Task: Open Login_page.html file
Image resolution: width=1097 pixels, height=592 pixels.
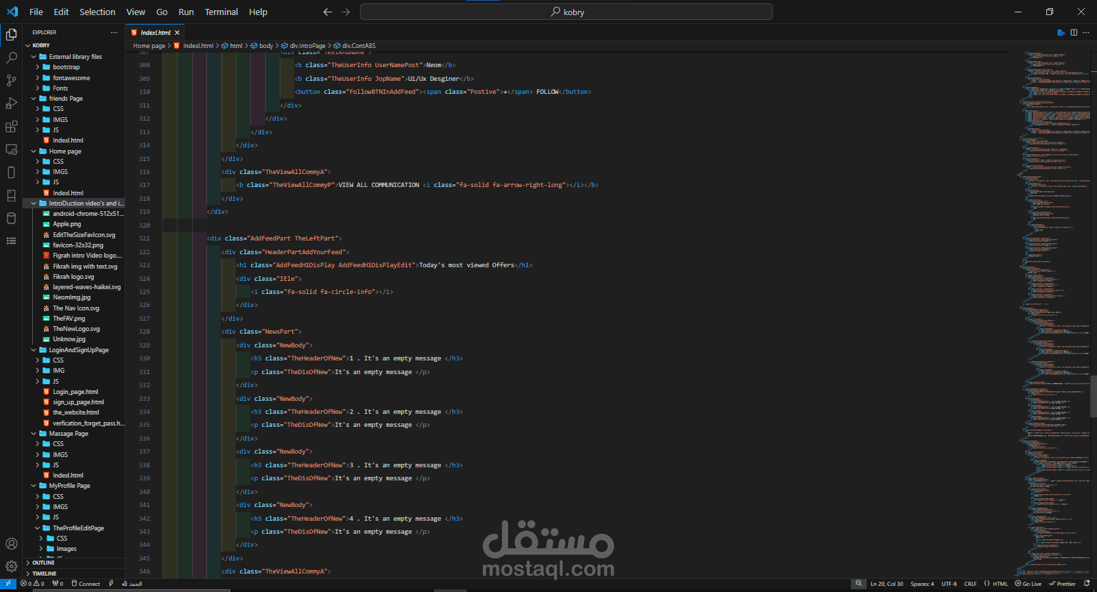Action: pos(75,392)
